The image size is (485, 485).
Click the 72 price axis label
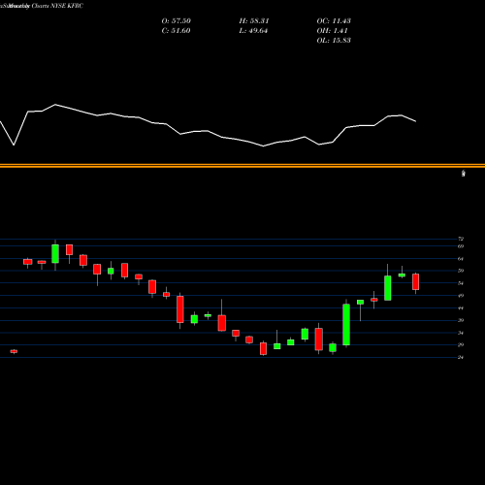coord(461,239)
